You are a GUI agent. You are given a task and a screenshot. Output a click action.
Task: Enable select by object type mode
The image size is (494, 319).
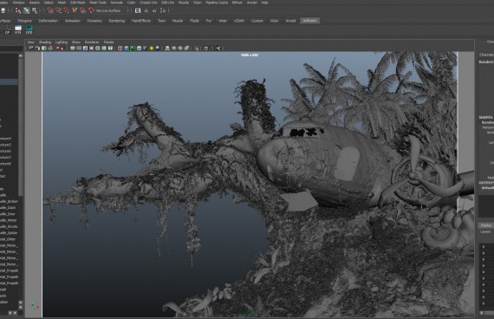[26, 10]
